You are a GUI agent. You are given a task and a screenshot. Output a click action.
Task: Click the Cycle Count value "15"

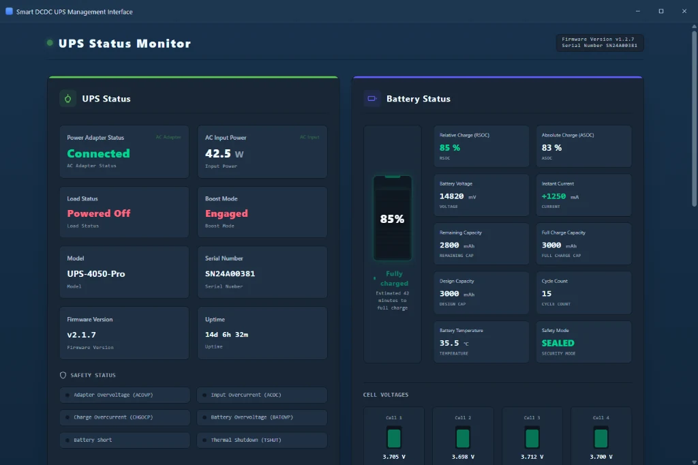547,294
